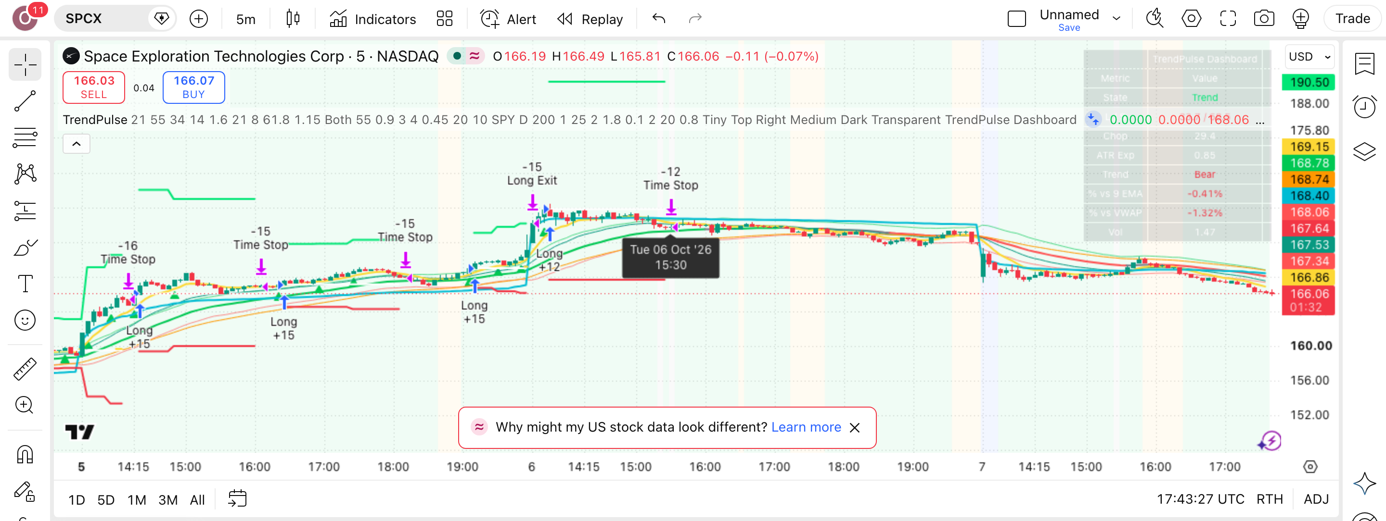Start bar Replay mode
Image resolution: width=1386 pixels, height=521 pixels.
(x=590, y=19)
